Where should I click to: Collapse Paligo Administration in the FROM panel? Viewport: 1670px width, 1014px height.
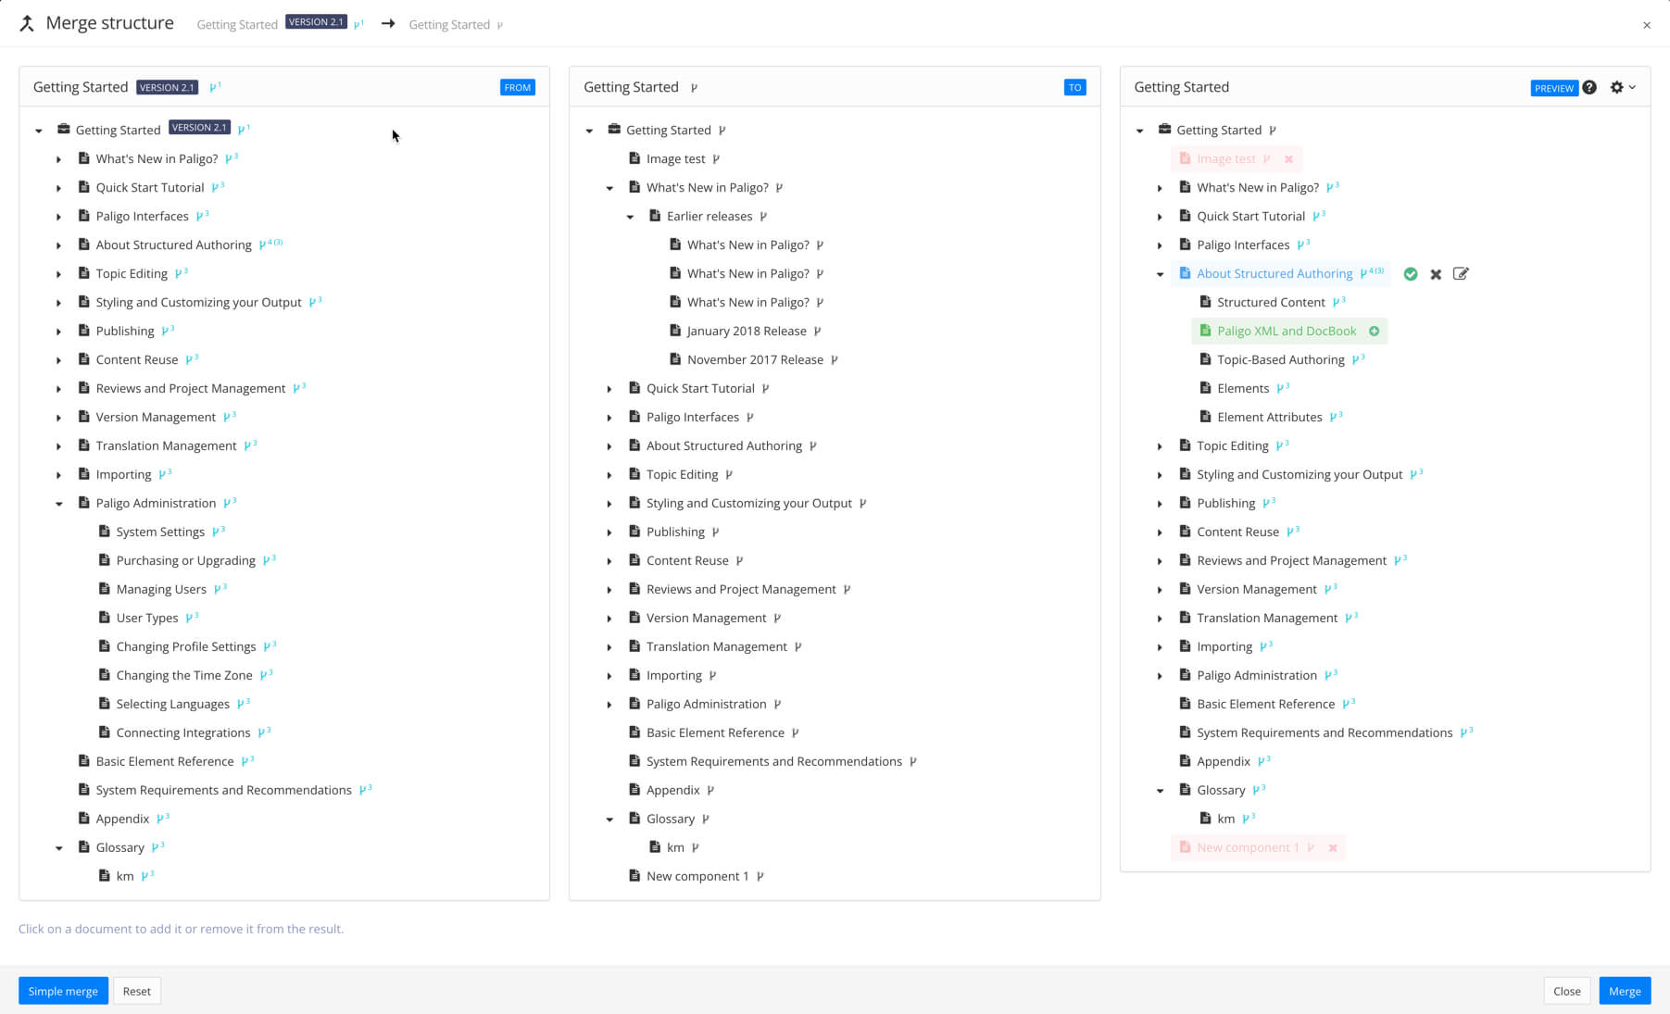point(59,503)
